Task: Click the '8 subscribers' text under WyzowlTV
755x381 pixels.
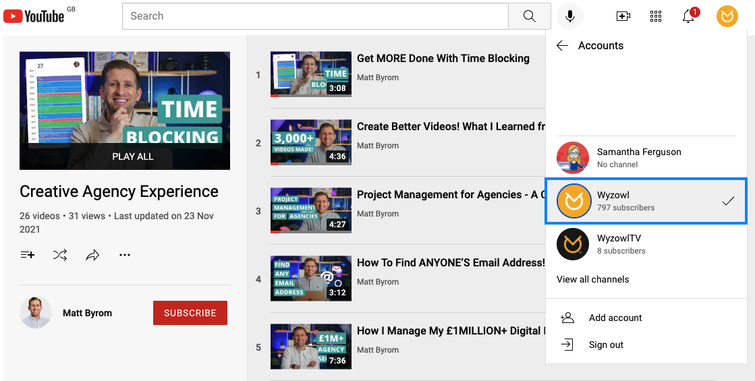Action: point(621,251)
